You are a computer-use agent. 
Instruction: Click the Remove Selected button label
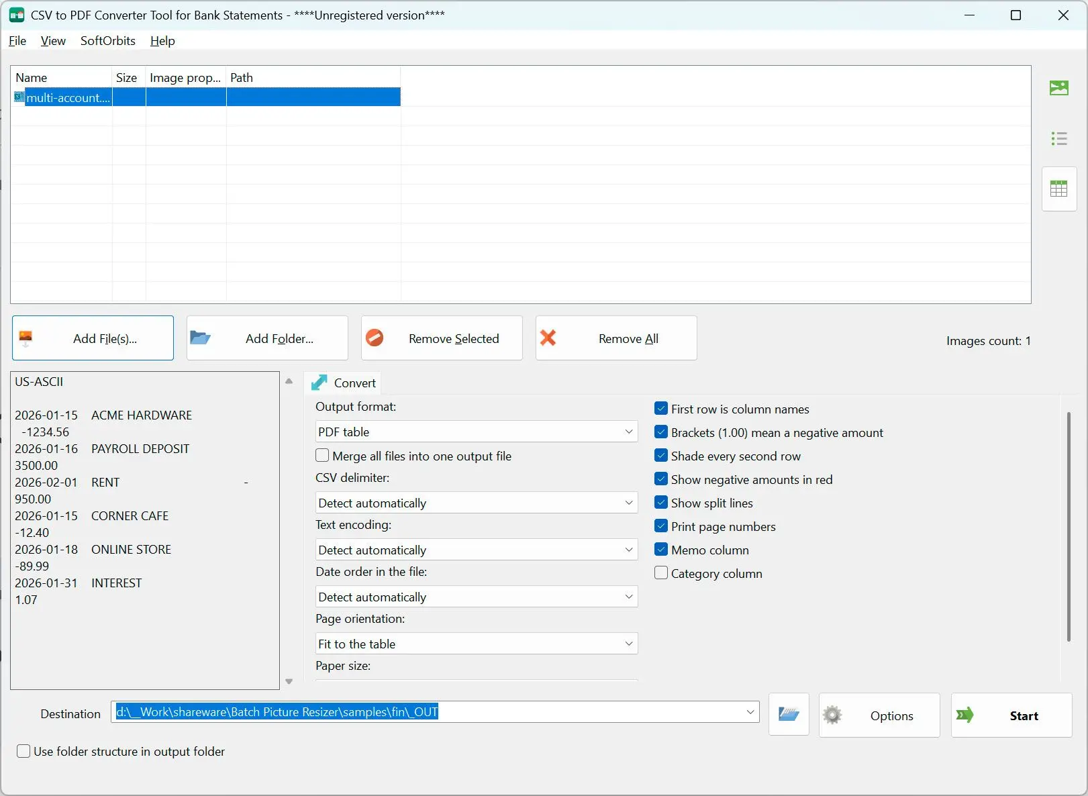click(454, 338)
